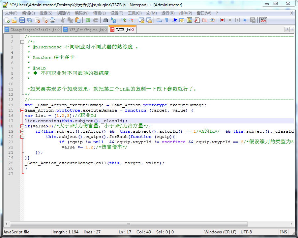Show all characters with pilcrow icon

[167, 20]
